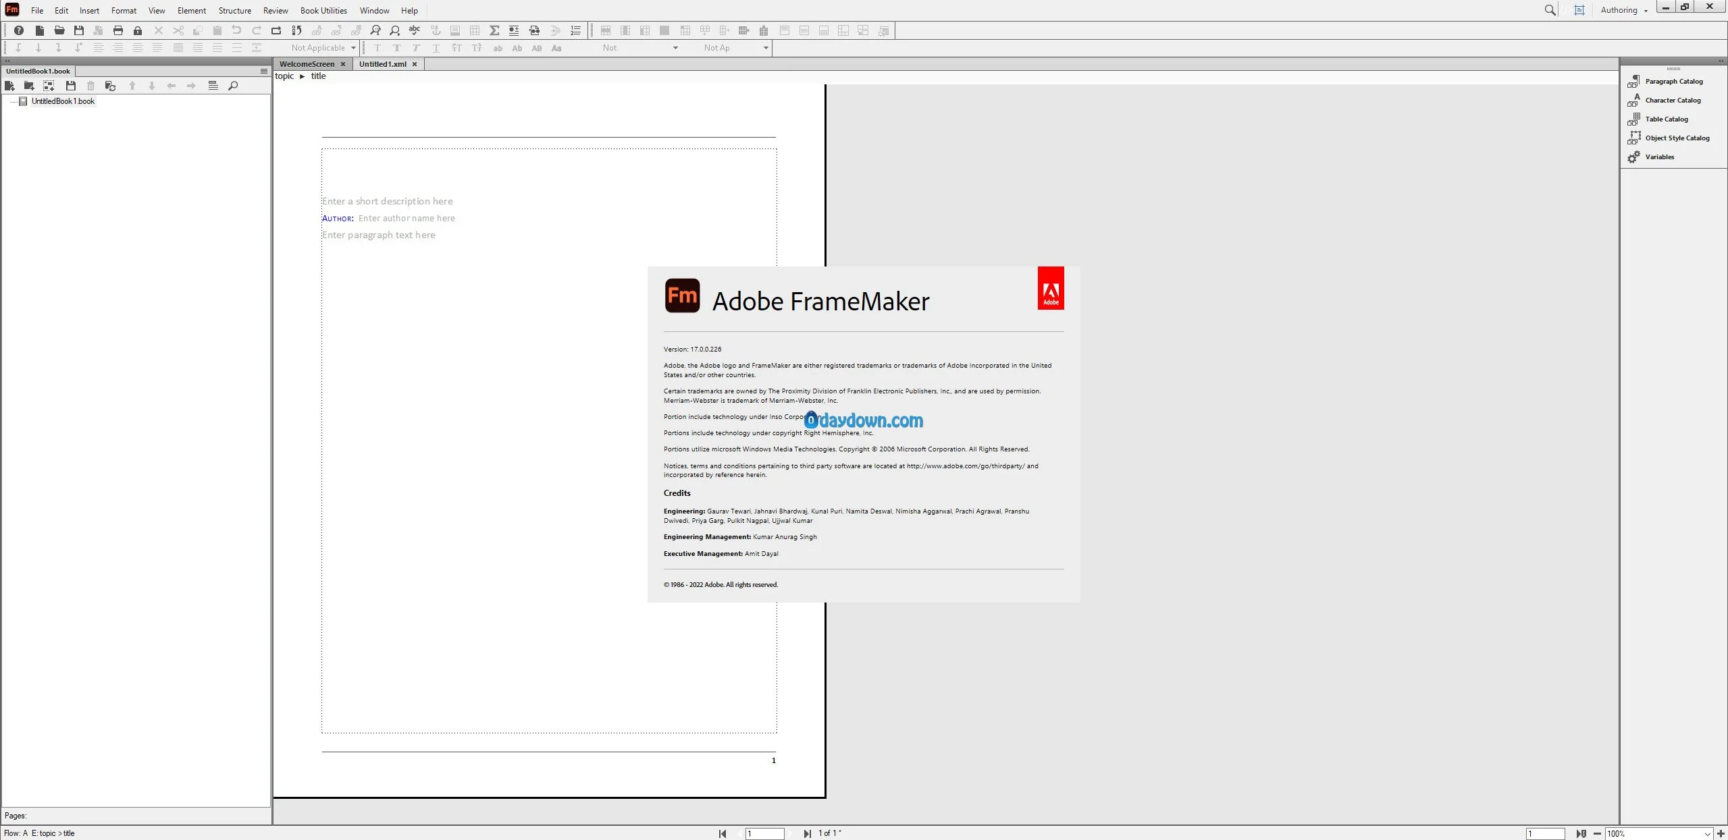Collapse the right panel dock with double-arrow
This screenshot has height=840, width=1728.
click(x=1721, y=61)
